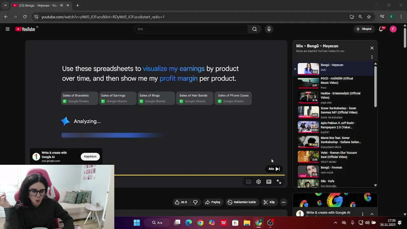Enter fullscreen video mode
The height and width of the screenshot is (229, 407).
click(x=279, y=182)
